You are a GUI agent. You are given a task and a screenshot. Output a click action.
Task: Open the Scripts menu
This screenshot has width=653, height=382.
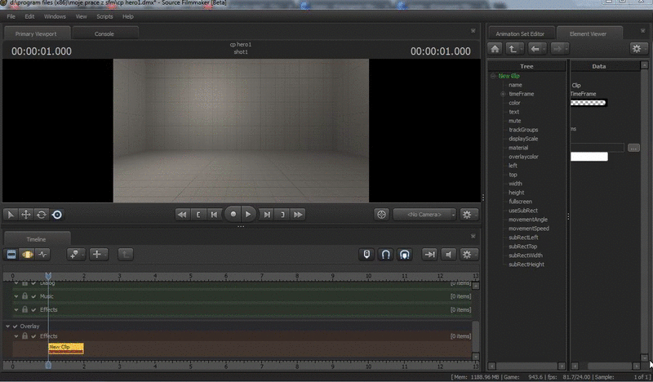104,16
